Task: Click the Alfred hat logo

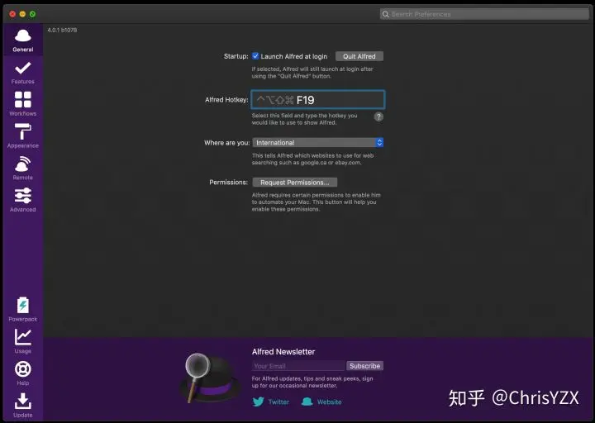Action: [209, 378]
